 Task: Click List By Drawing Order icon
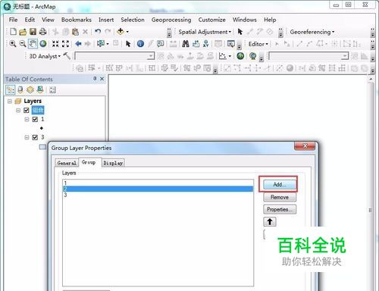[11, 89]
